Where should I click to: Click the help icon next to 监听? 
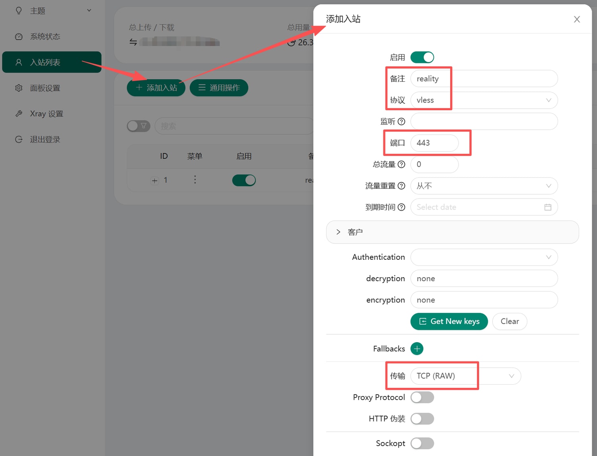tap(401, 121)
